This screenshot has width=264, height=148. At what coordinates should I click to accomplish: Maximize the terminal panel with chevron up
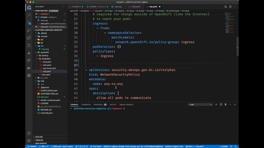(x=230, y=104)
